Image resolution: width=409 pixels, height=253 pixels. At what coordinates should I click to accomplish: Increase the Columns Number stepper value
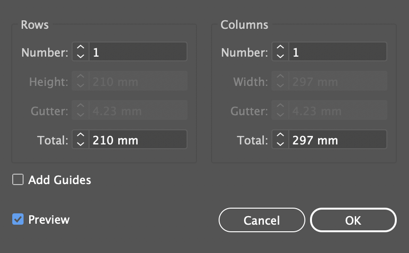click(x=280, y=48)
